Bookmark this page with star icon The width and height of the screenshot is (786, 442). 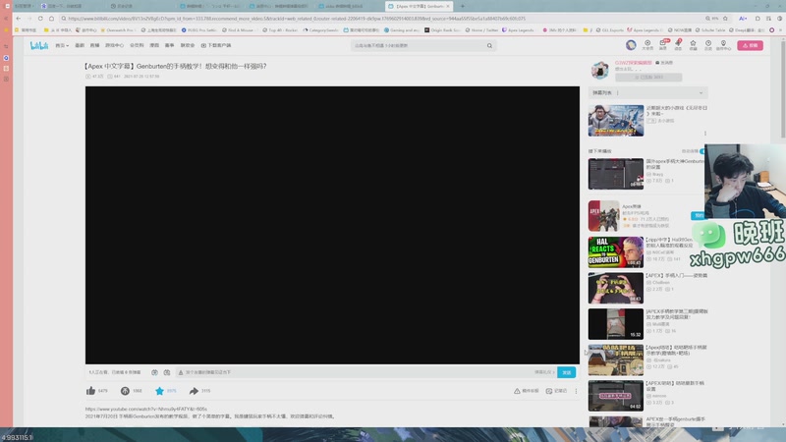tap(725, 19)
